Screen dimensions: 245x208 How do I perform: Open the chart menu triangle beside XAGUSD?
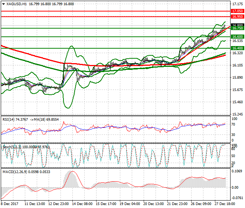tap(4, 4)
